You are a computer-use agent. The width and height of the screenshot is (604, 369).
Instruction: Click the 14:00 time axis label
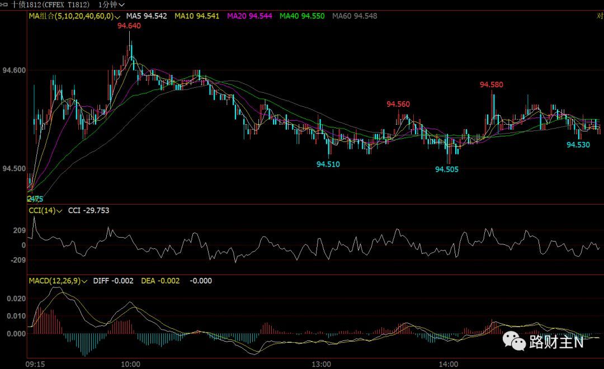(x=449, y=364)
